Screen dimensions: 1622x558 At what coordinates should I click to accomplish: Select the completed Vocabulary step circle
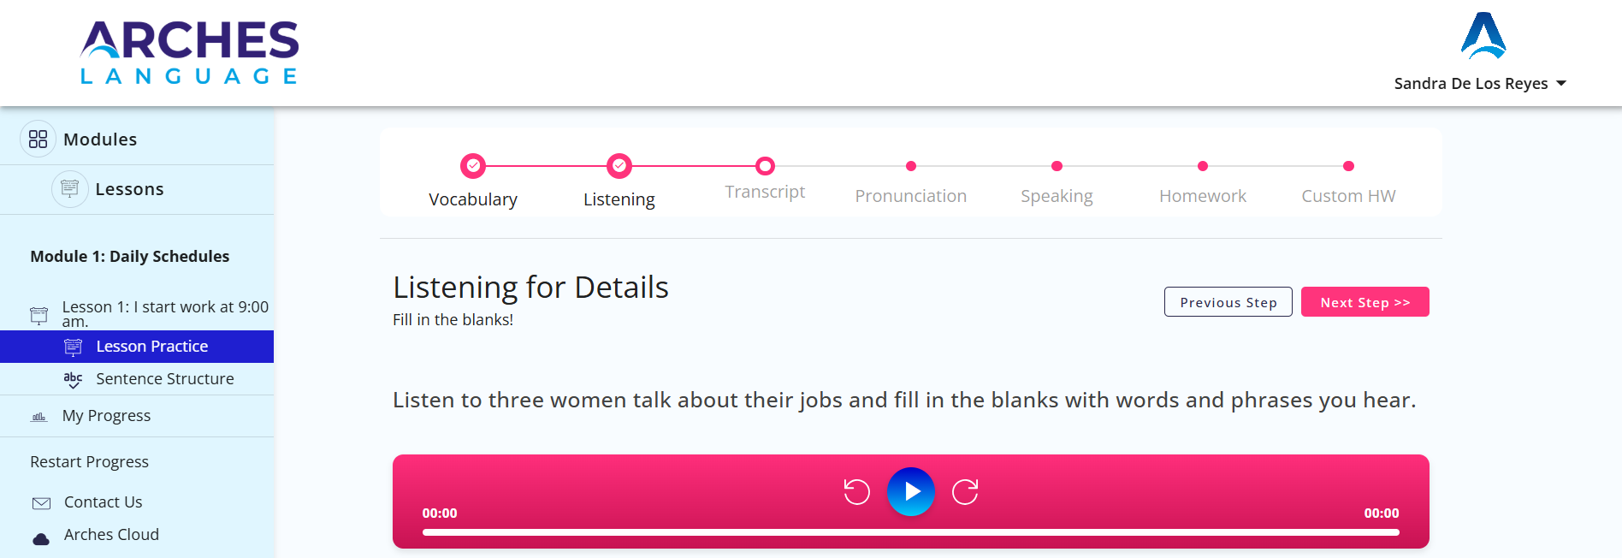point(473,166)
